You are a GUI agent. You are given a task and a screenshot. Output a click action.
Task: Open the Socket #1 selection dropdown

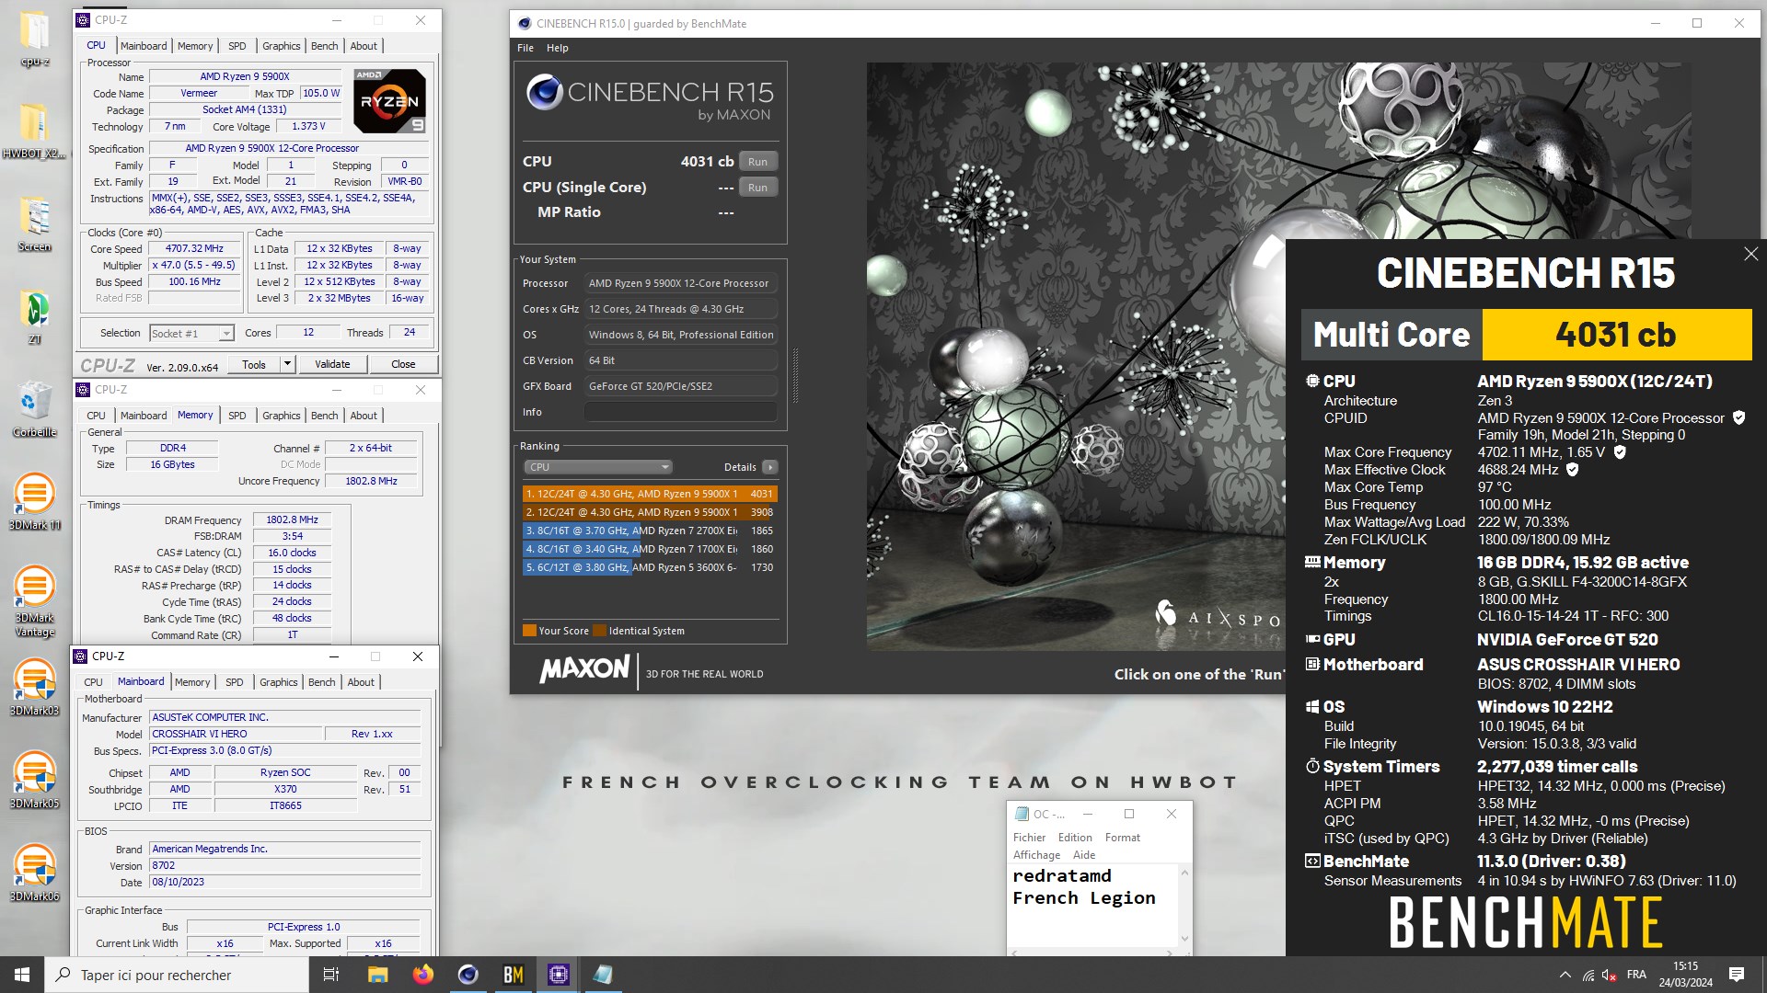click(x=191, y=333)
